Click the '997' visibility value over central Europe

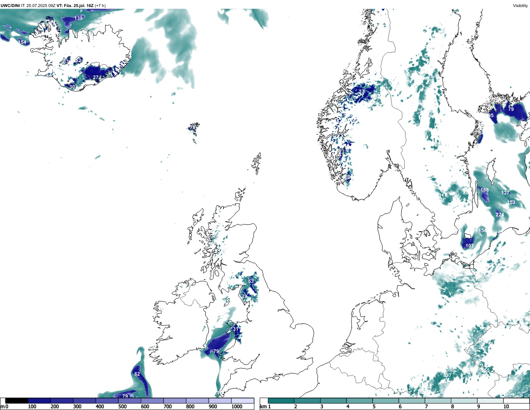click(x=447, y=375)
